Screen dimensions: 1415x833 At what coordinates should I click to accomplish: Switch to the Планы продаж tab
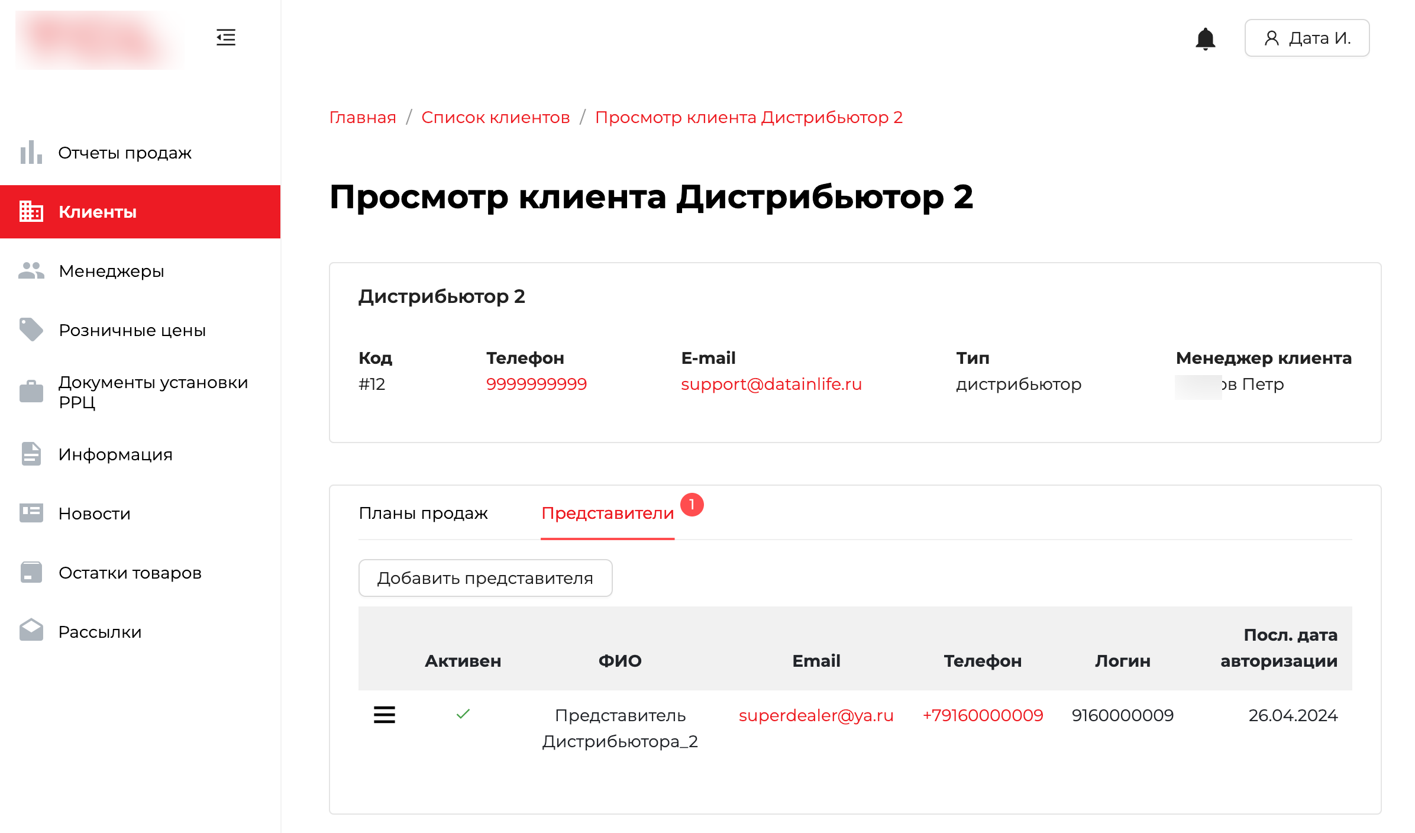click(x=423, y=513)
